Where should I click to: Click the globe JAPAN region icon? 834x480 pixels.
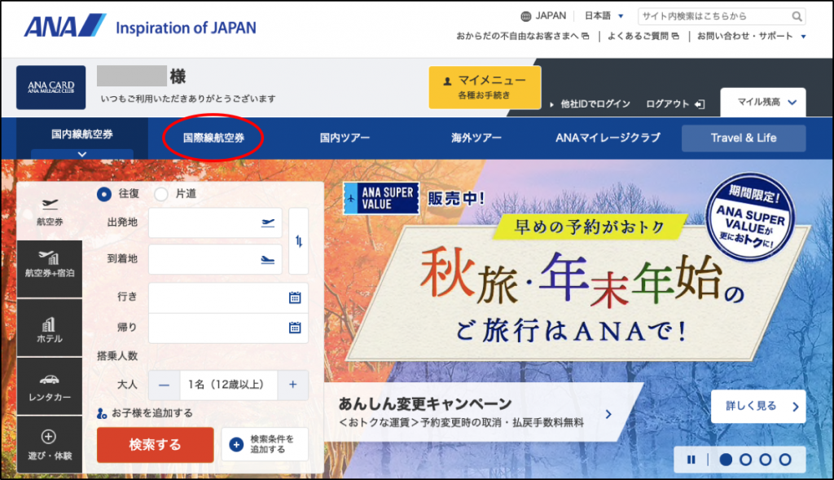pyautogui.click(x=525, y=16)
